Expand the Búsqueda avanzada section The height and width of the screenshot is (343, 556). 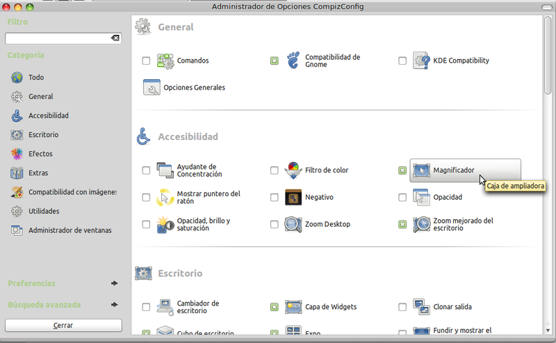(114, 304)
